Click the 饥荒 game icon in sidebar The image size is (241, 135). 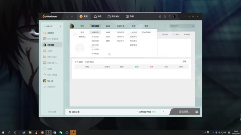coord(45,75)
